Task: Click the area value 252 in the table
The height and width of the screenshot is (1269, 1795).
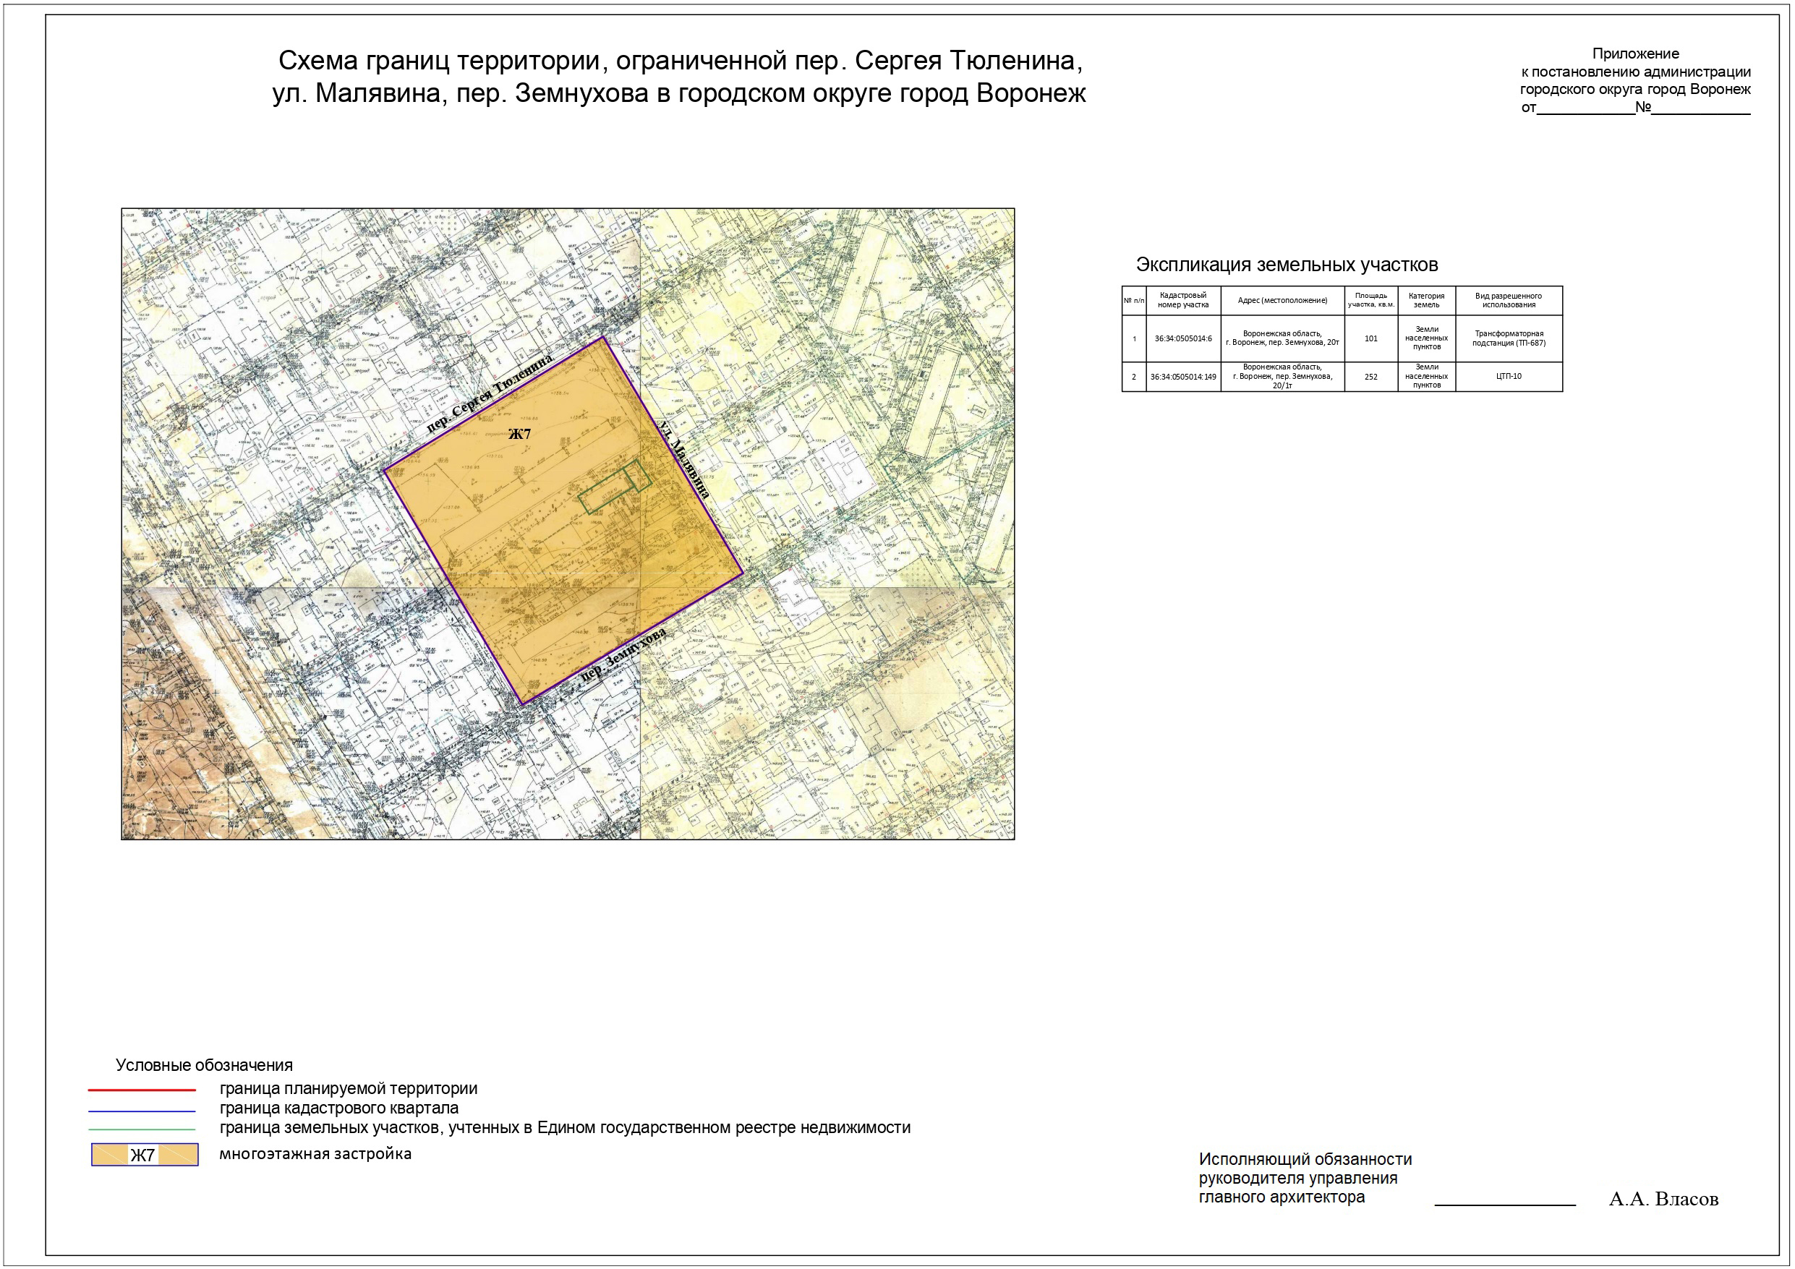Action: click(1371, 377)
